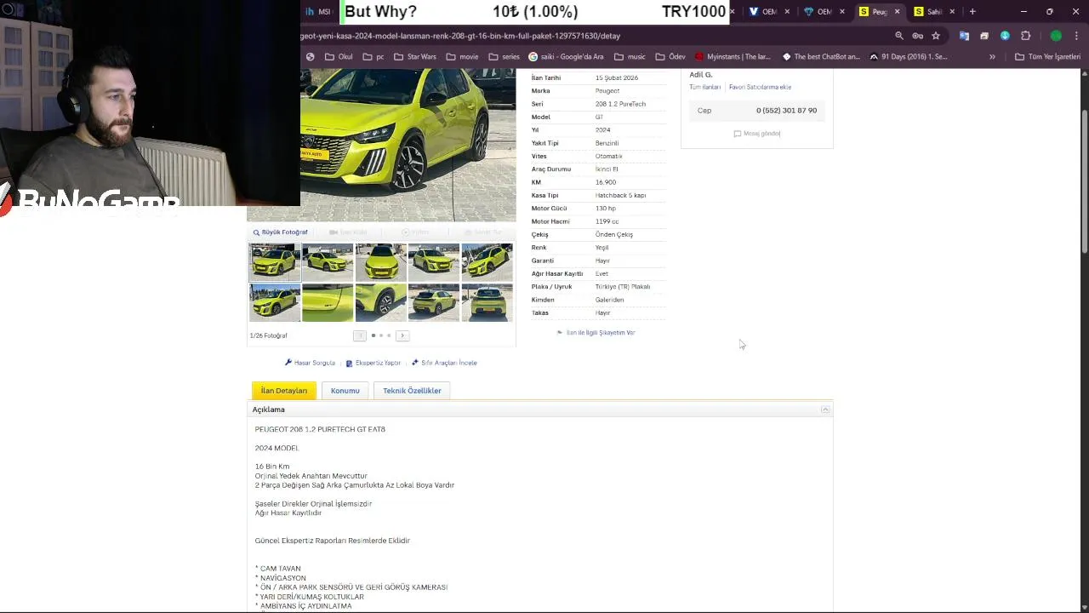The image size is (1089, 613).
Task: Open Chrome's three-dot menu
Action: (x=1076, y=36)
